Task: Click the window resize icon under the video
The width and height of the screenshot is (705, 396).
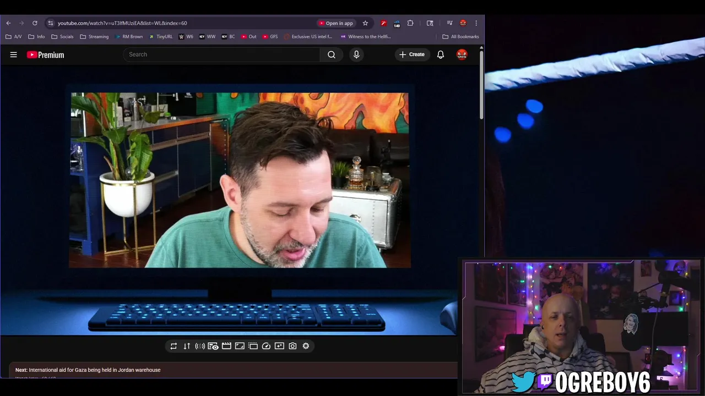Action: (240, 346)
